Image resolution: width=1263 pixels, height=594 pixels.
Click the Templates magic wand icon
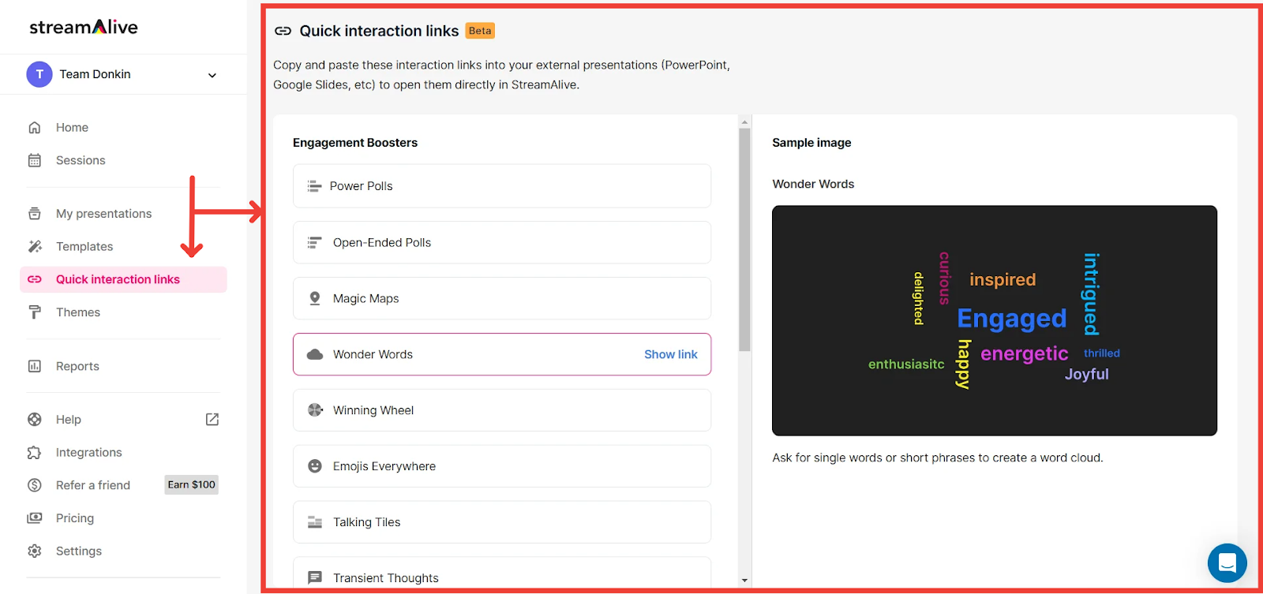coord(35,246)
